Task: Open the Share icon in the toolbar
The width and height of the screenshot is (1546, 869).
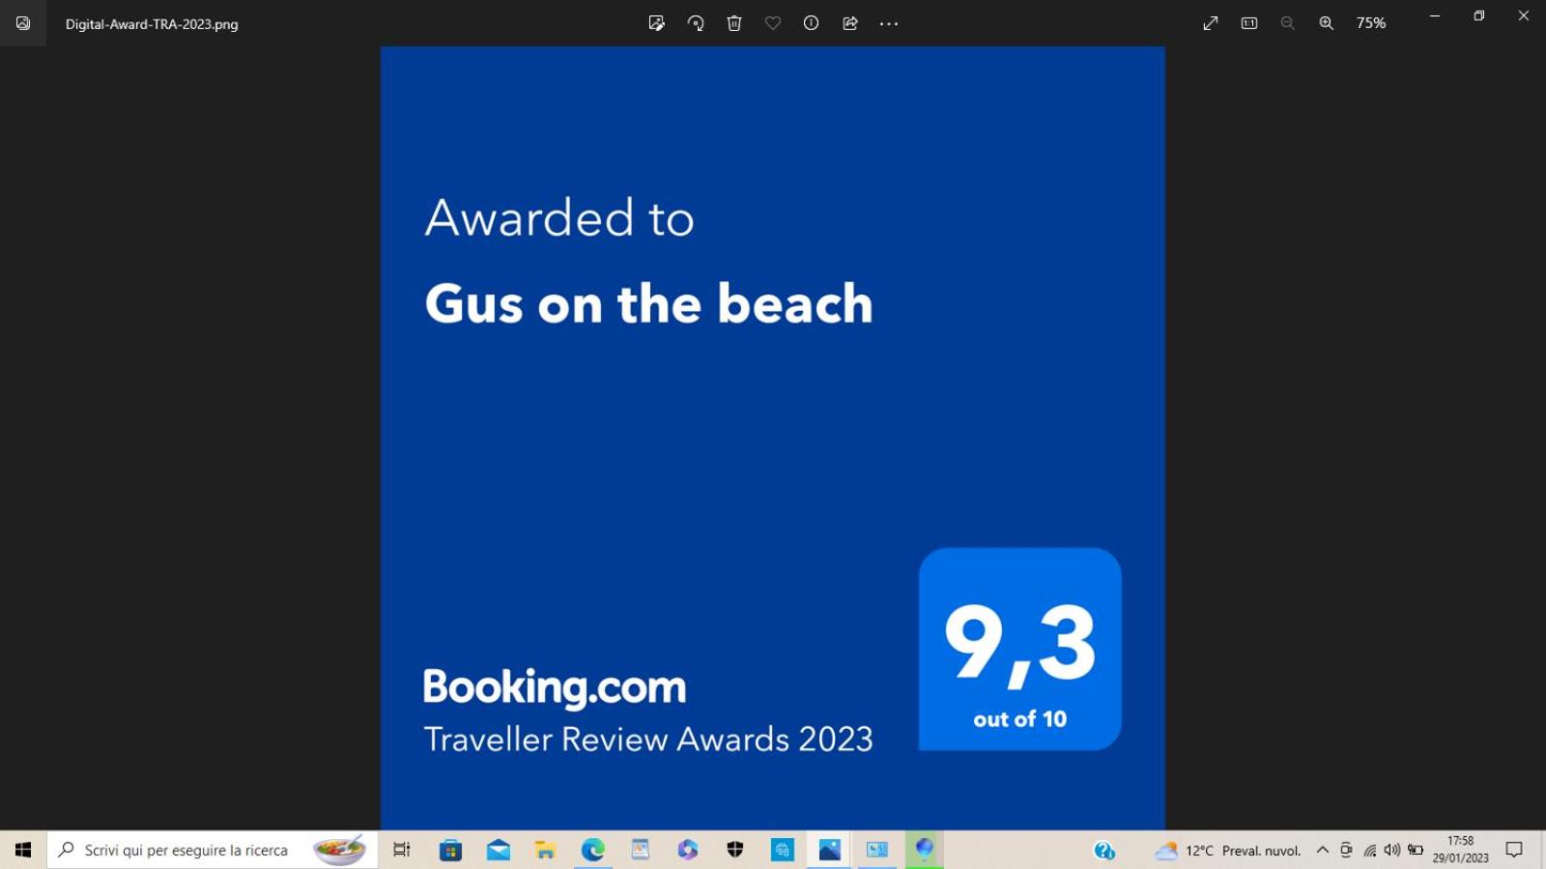Action: click(x=850, y=23)
